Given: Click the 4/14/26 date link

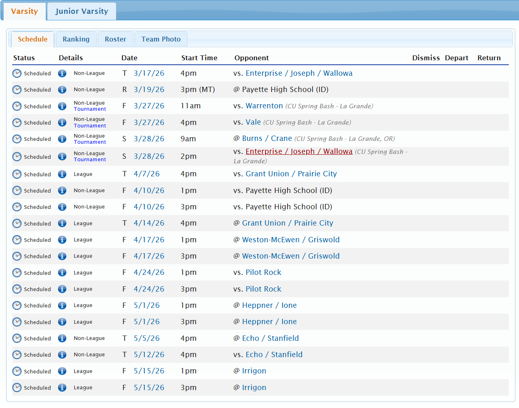Looking at the screenshot, I should coord(149,223).
